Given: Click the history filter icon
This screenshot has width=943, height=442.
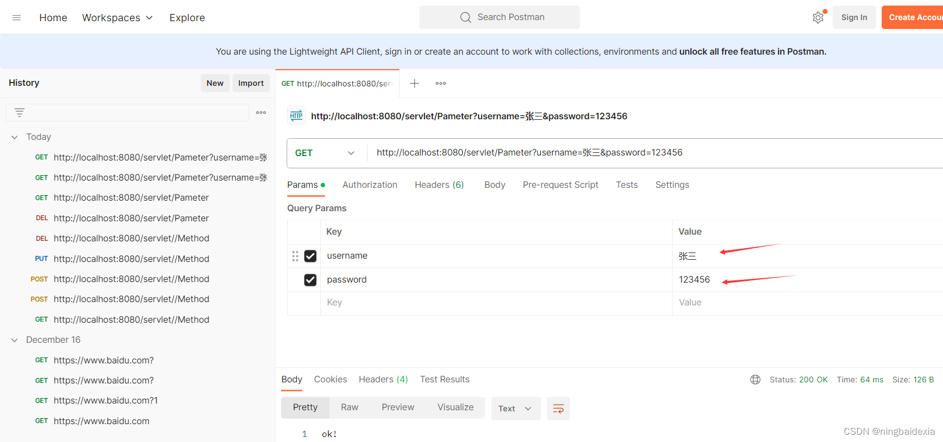Looking at the screenshot, I should pos(20,113).
